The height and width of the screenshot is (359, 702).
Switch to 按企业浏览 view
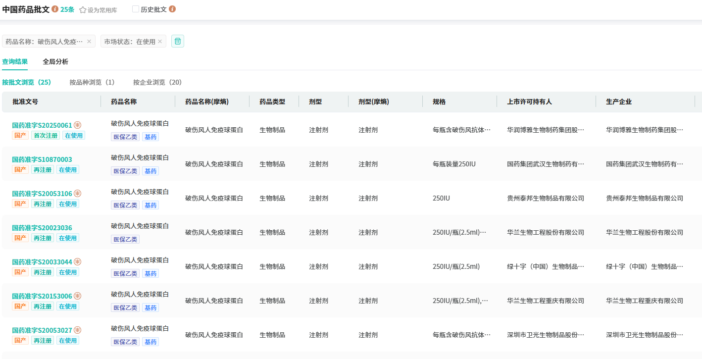click(x=157, y=82)
